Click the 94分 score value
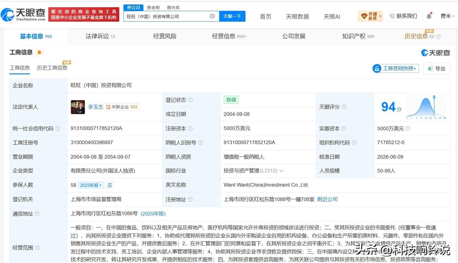 click(x=391, y=107)
